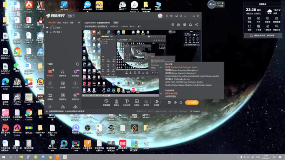
Task: Click the share icon in the room header
Action: tap(196, 25)
